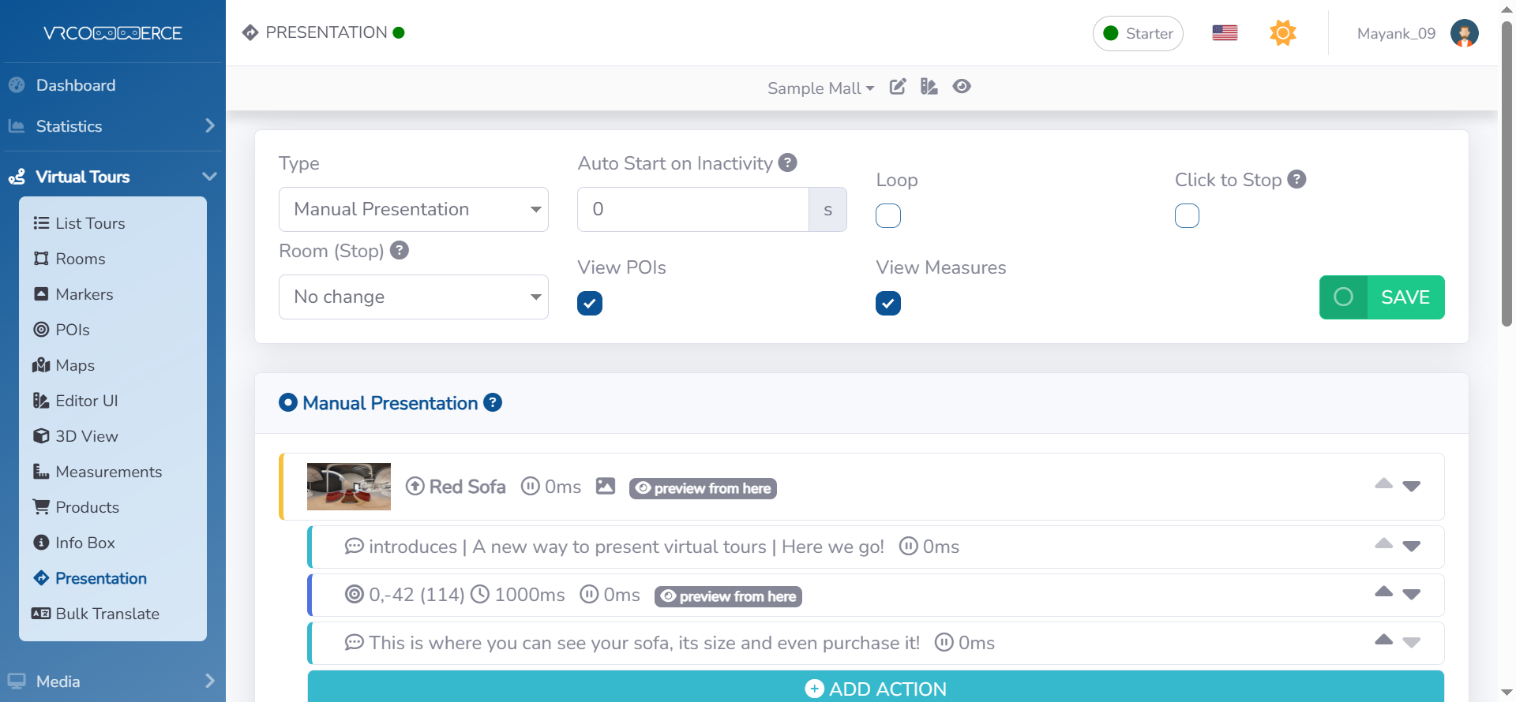Move Red Sofa row down with arrow
Viewport: 1516px width, 702px height.
1412,486
